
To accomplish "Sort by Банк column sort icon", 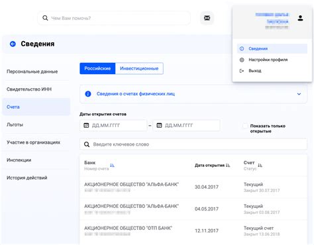I will (112, 165).
